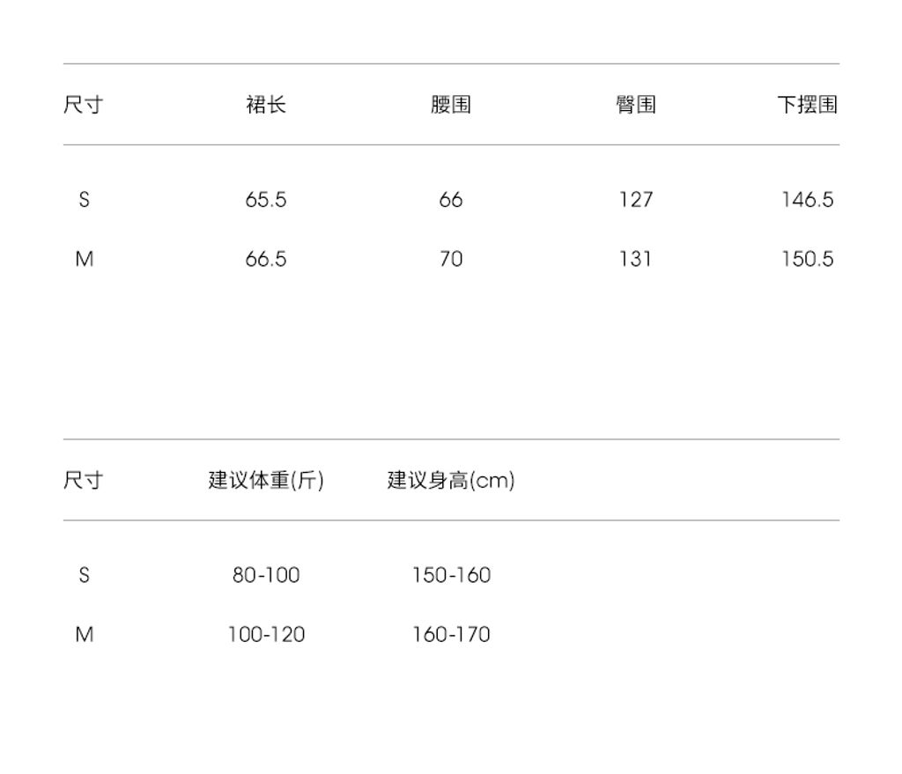
Task: Select the 腰围 column header
Action: click(x=451, y=105)
